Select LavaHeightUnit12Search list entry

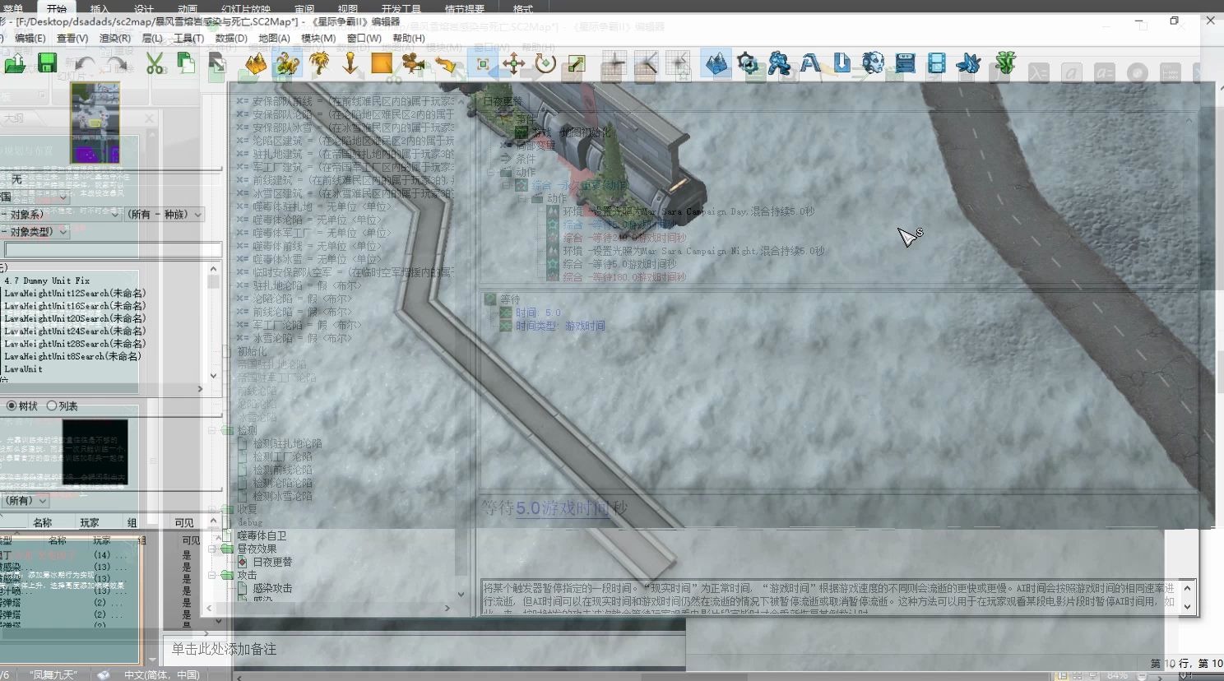[x=75, y=293]
